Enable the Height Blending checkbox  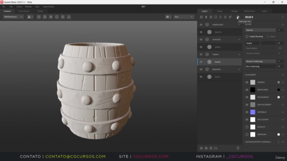247,37
